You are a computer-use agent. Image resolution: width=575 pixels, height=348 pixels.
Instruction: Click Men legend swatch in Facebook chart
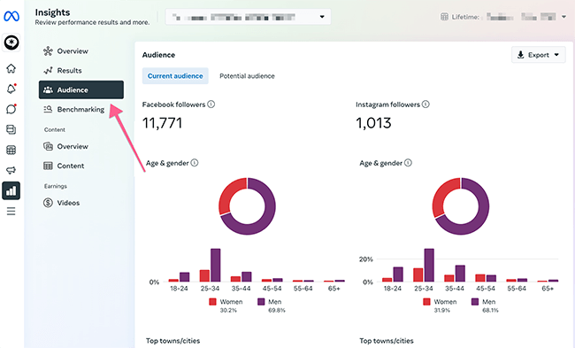point(261,302)
